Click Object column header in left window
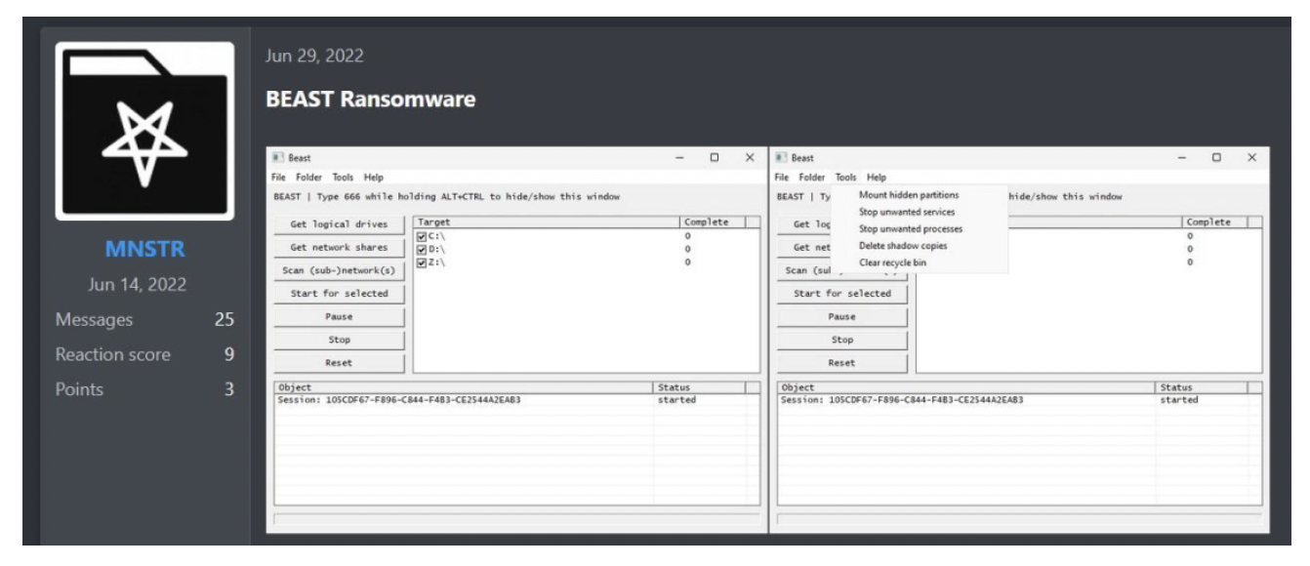 [x=464, y=386]
